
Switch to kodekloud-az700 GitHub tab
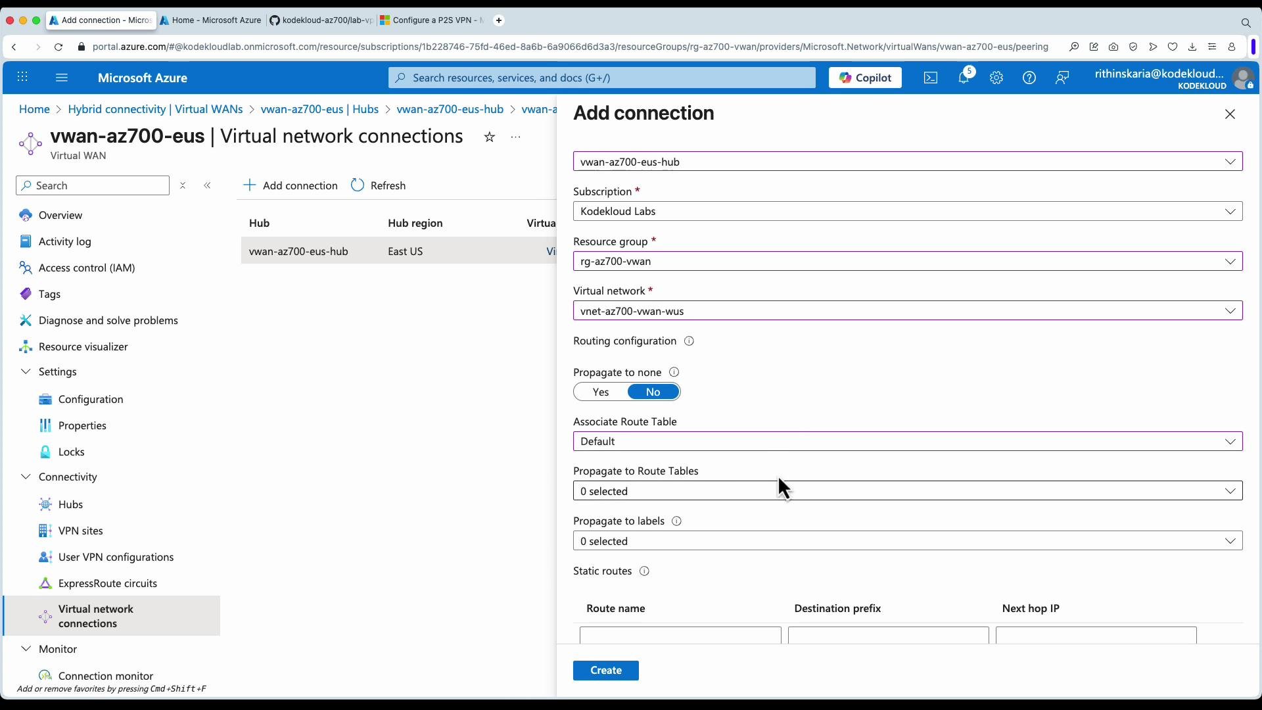tap(321, 20)
